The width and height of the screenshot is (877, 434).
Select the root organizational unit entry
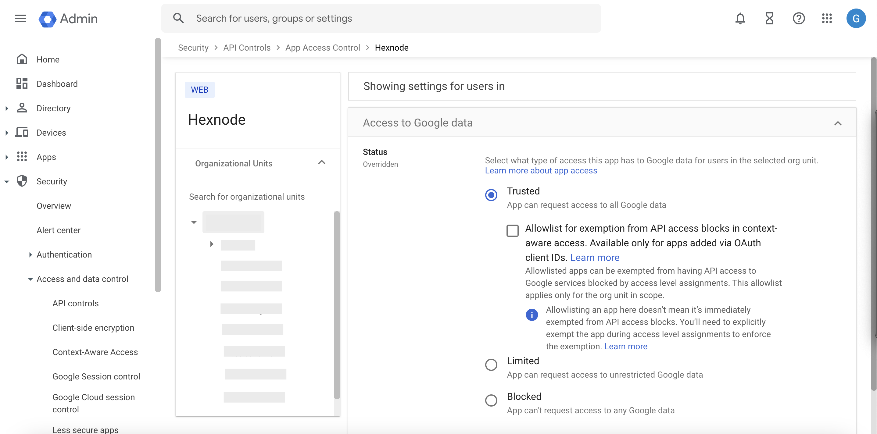tap(233, 222)
